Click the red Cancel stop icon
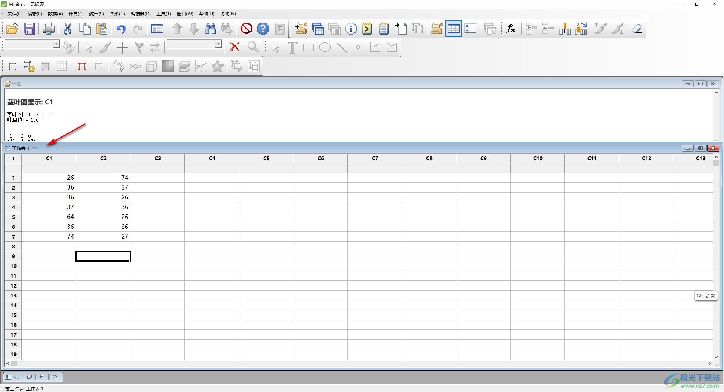 pos(246,29)
